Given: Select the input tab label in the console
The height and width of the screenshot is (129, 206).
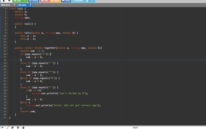Looking at the screenshot, I should pyautogui.click(x=135, y=127).
